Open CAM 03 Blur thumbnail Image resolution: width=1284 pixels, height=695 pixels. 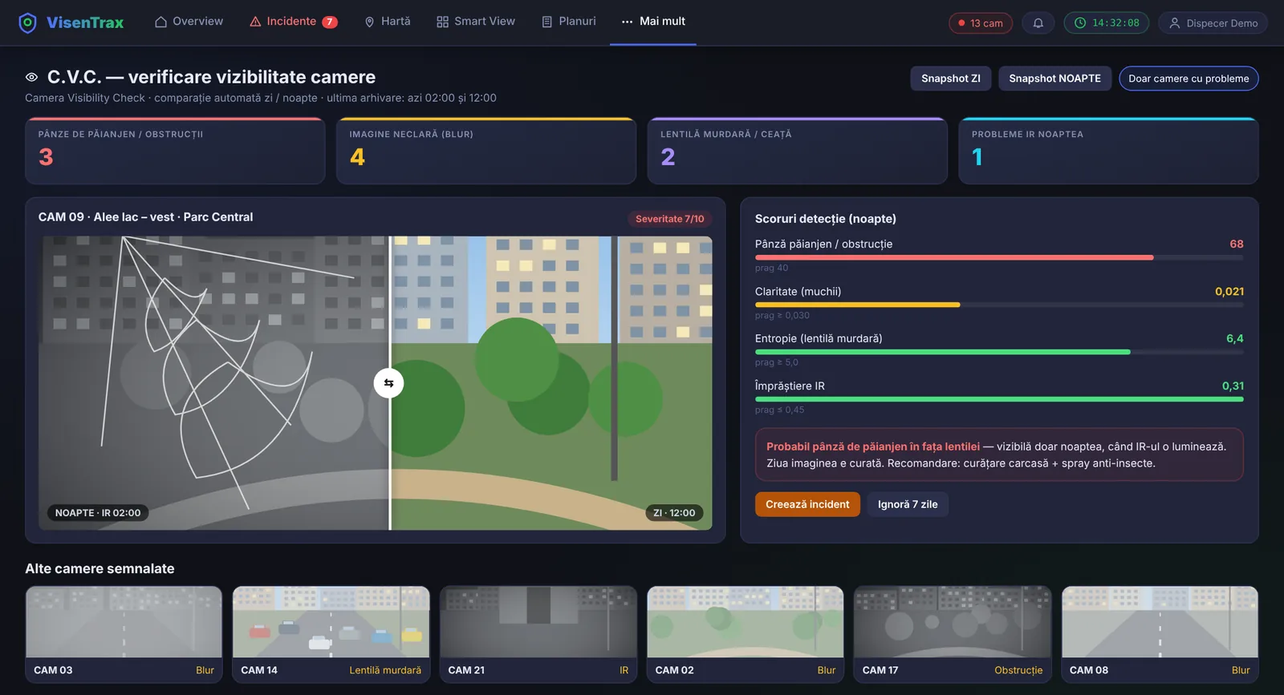click(124, 634)
